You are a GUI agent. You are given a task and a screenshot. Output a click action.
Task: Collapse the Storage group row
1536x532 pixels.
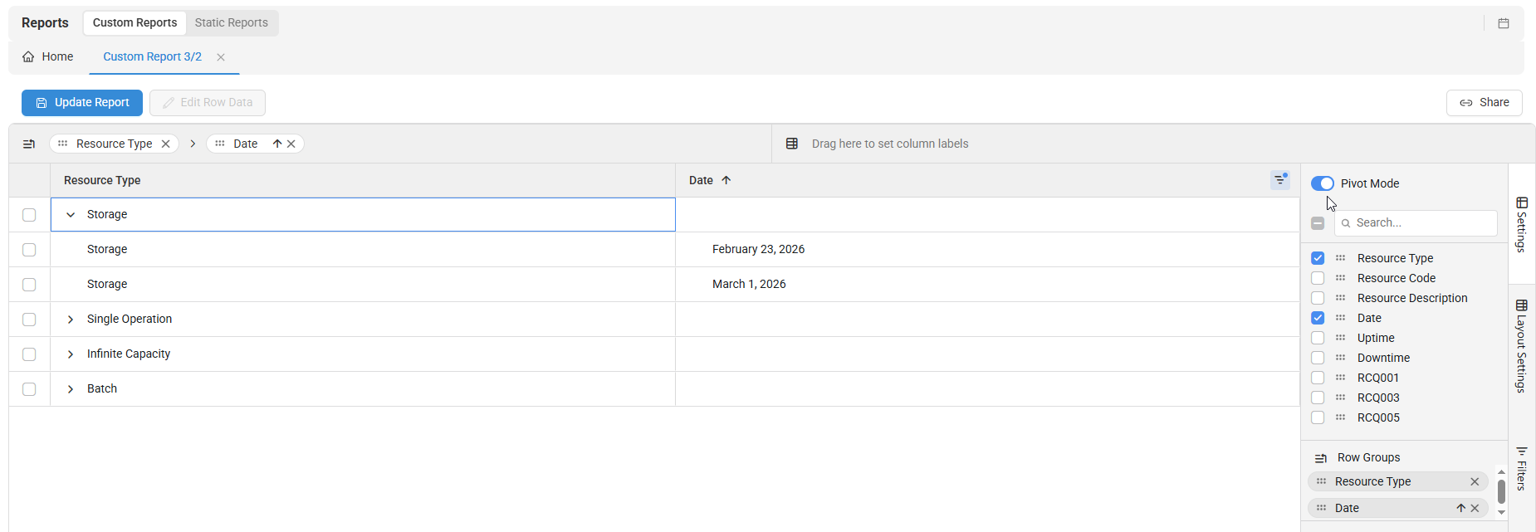pyautogui.click(x=71, y=215)
